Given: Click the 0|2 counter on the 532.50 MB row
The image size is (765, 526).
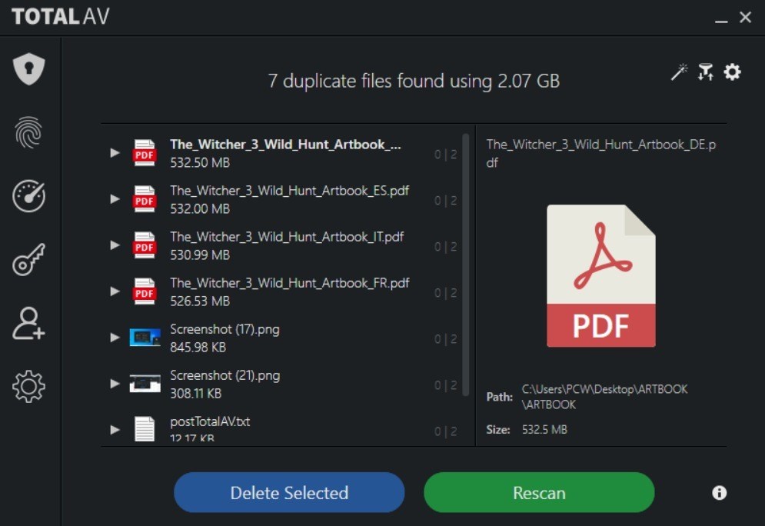Looking at the screenshot, I should [445, 155].
